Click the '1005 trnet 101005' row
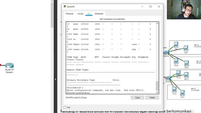 109,50
